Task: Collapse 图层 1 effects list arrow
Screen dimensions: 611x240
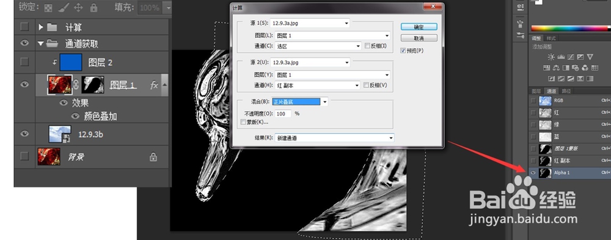Action: (x=164, y=84)
